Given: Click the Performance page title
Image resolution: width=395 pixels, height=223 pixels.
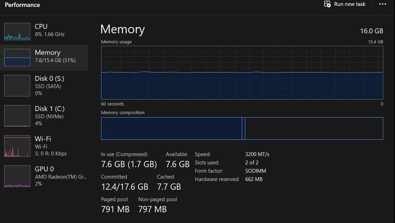Looking at the screenshot, I should tap(22, 5).
